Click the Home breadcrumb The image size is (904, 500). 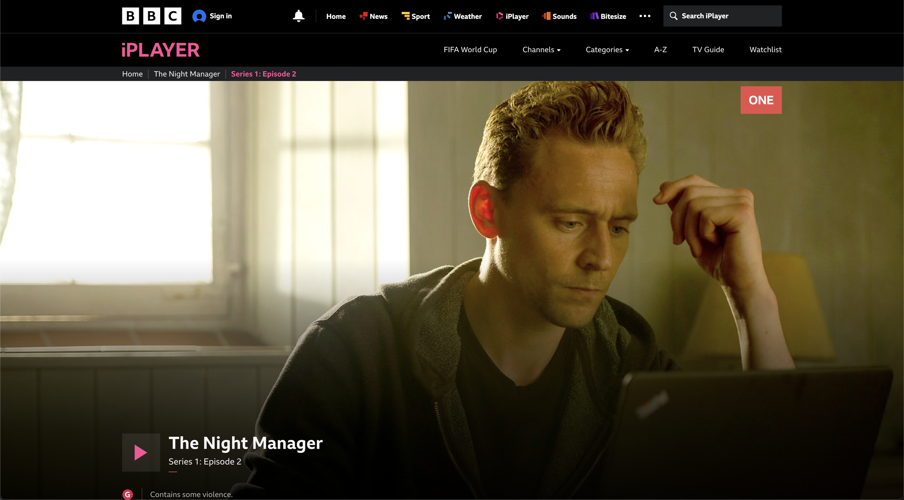132,74
